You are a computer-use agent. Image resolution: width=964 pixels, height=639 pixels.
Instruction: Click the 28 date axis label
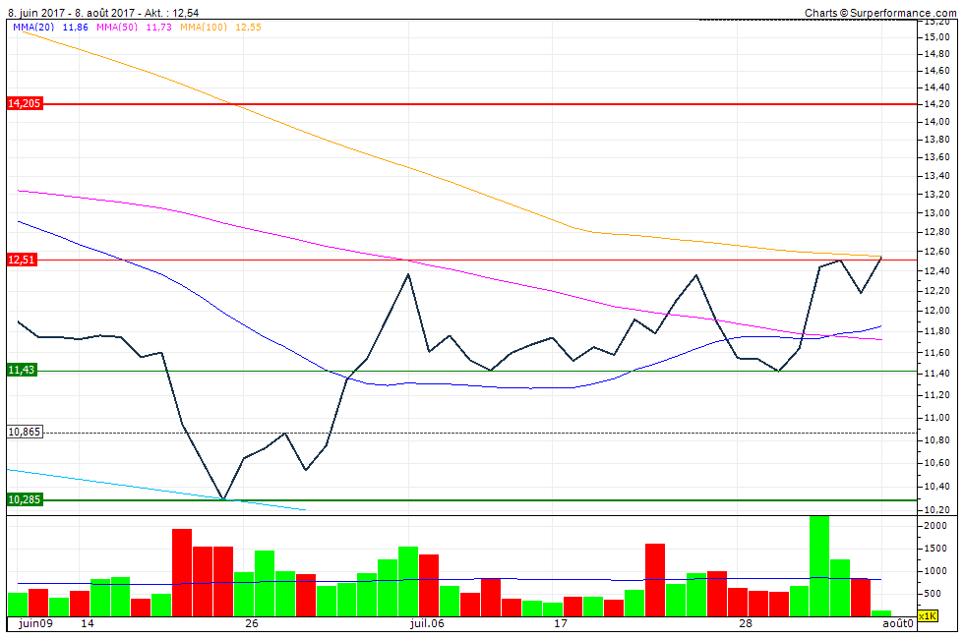click(746, 623)
